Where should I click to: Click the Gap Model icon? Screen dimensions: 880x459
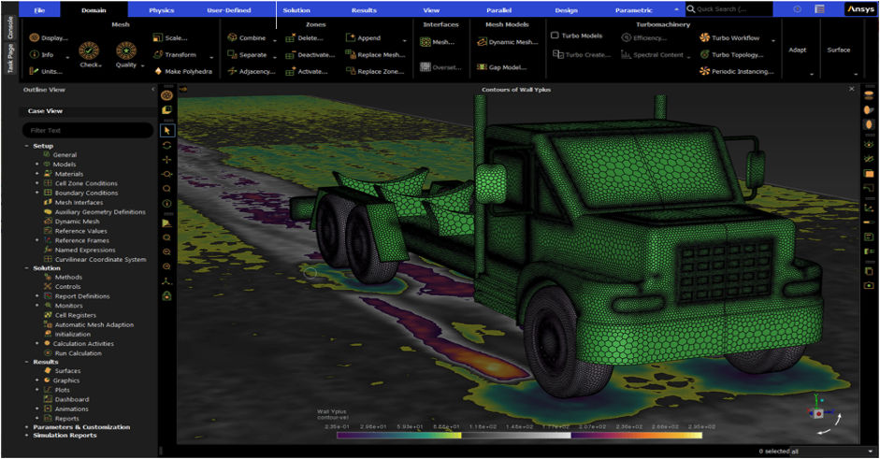coord(483,67)
